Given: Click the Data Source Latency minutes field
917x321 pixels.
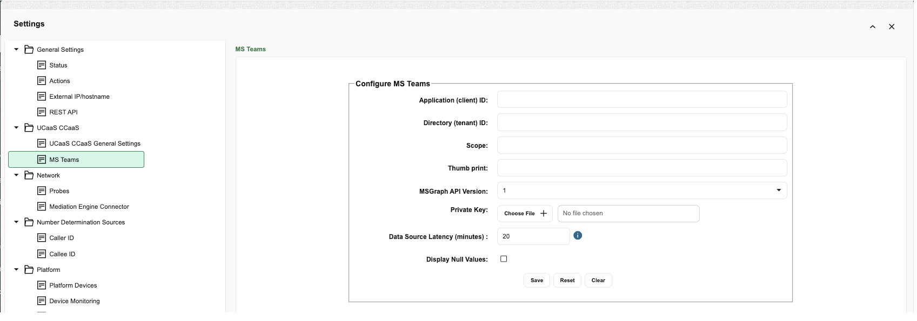Looking at the screenshot, I should pyautogui.click(x=533, y=236).
